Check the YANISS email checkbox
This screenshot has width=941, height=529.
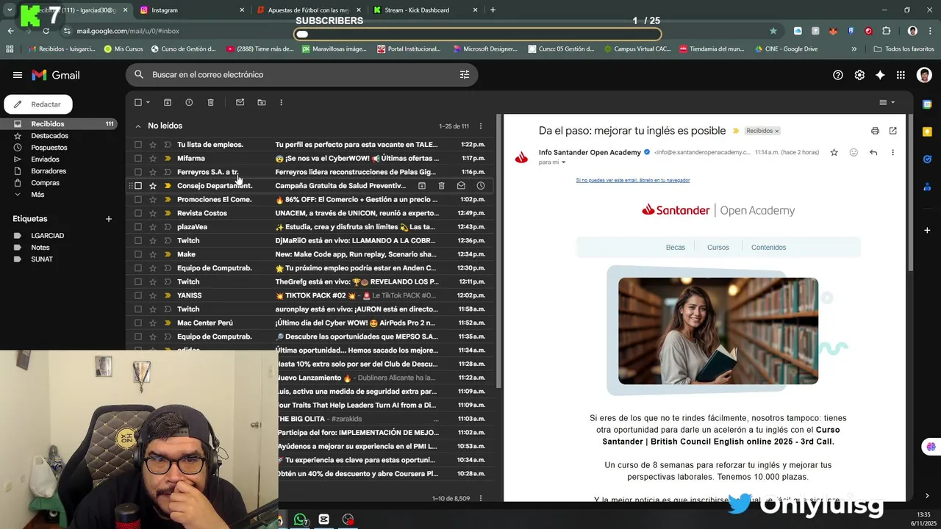[x=137, y=295]
